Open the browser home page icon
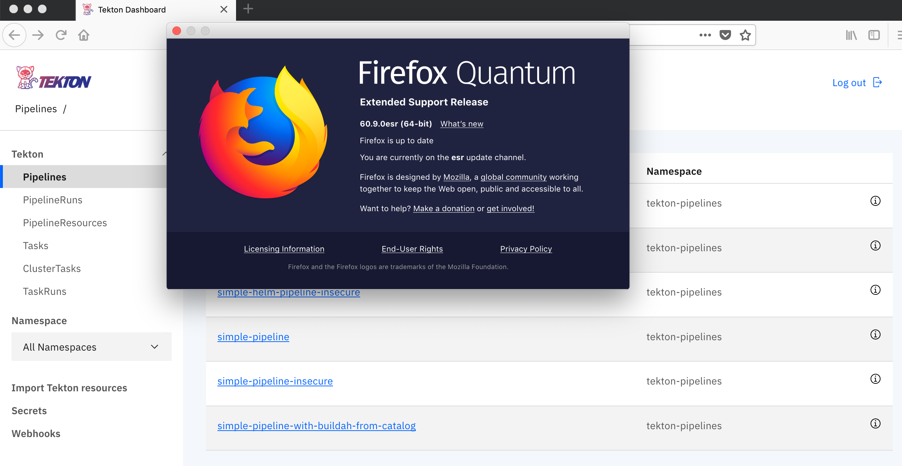This screenshot has height=466, width=902. pos(84,35)
